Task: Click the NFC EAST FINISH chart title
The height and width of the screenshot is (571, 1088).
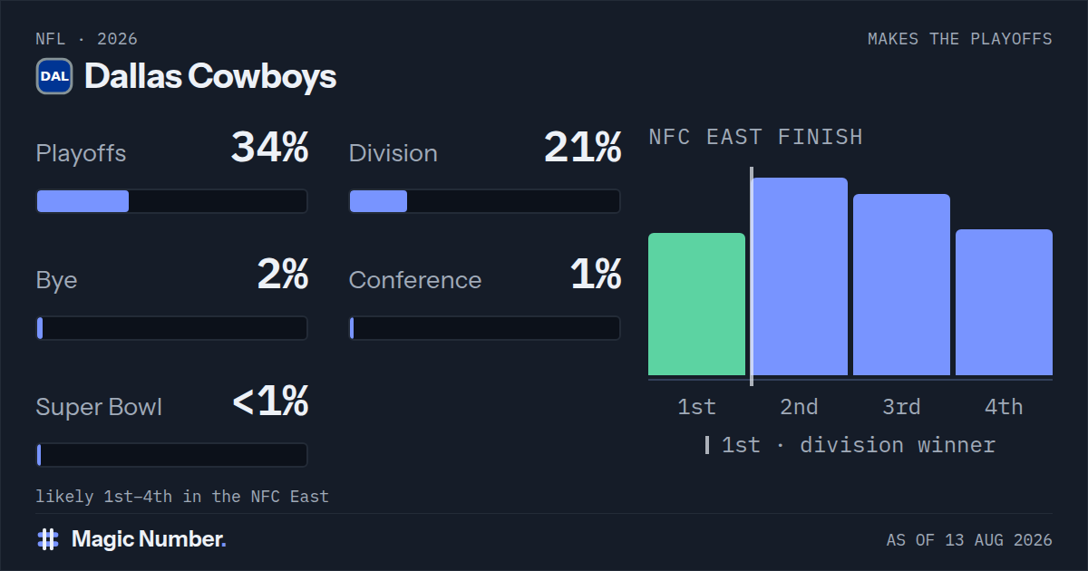Action: (x=756, y=138)
